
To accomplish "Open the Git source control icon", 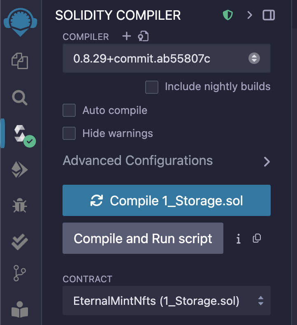I will tap(19, 273).
